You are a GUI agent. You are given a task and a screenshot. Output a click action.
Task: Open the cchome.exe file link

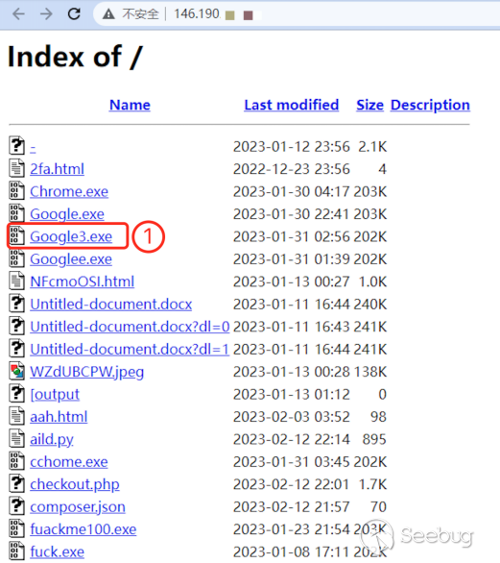[x=69, y=462]
